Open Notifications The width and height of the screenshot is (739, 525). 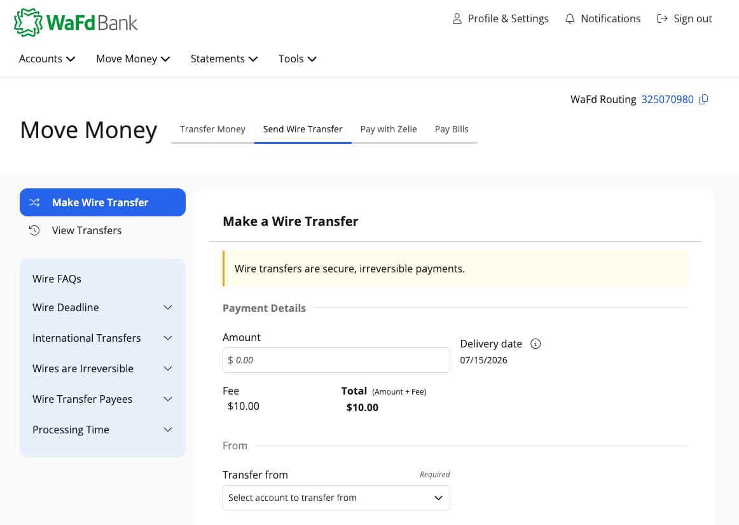602,19
